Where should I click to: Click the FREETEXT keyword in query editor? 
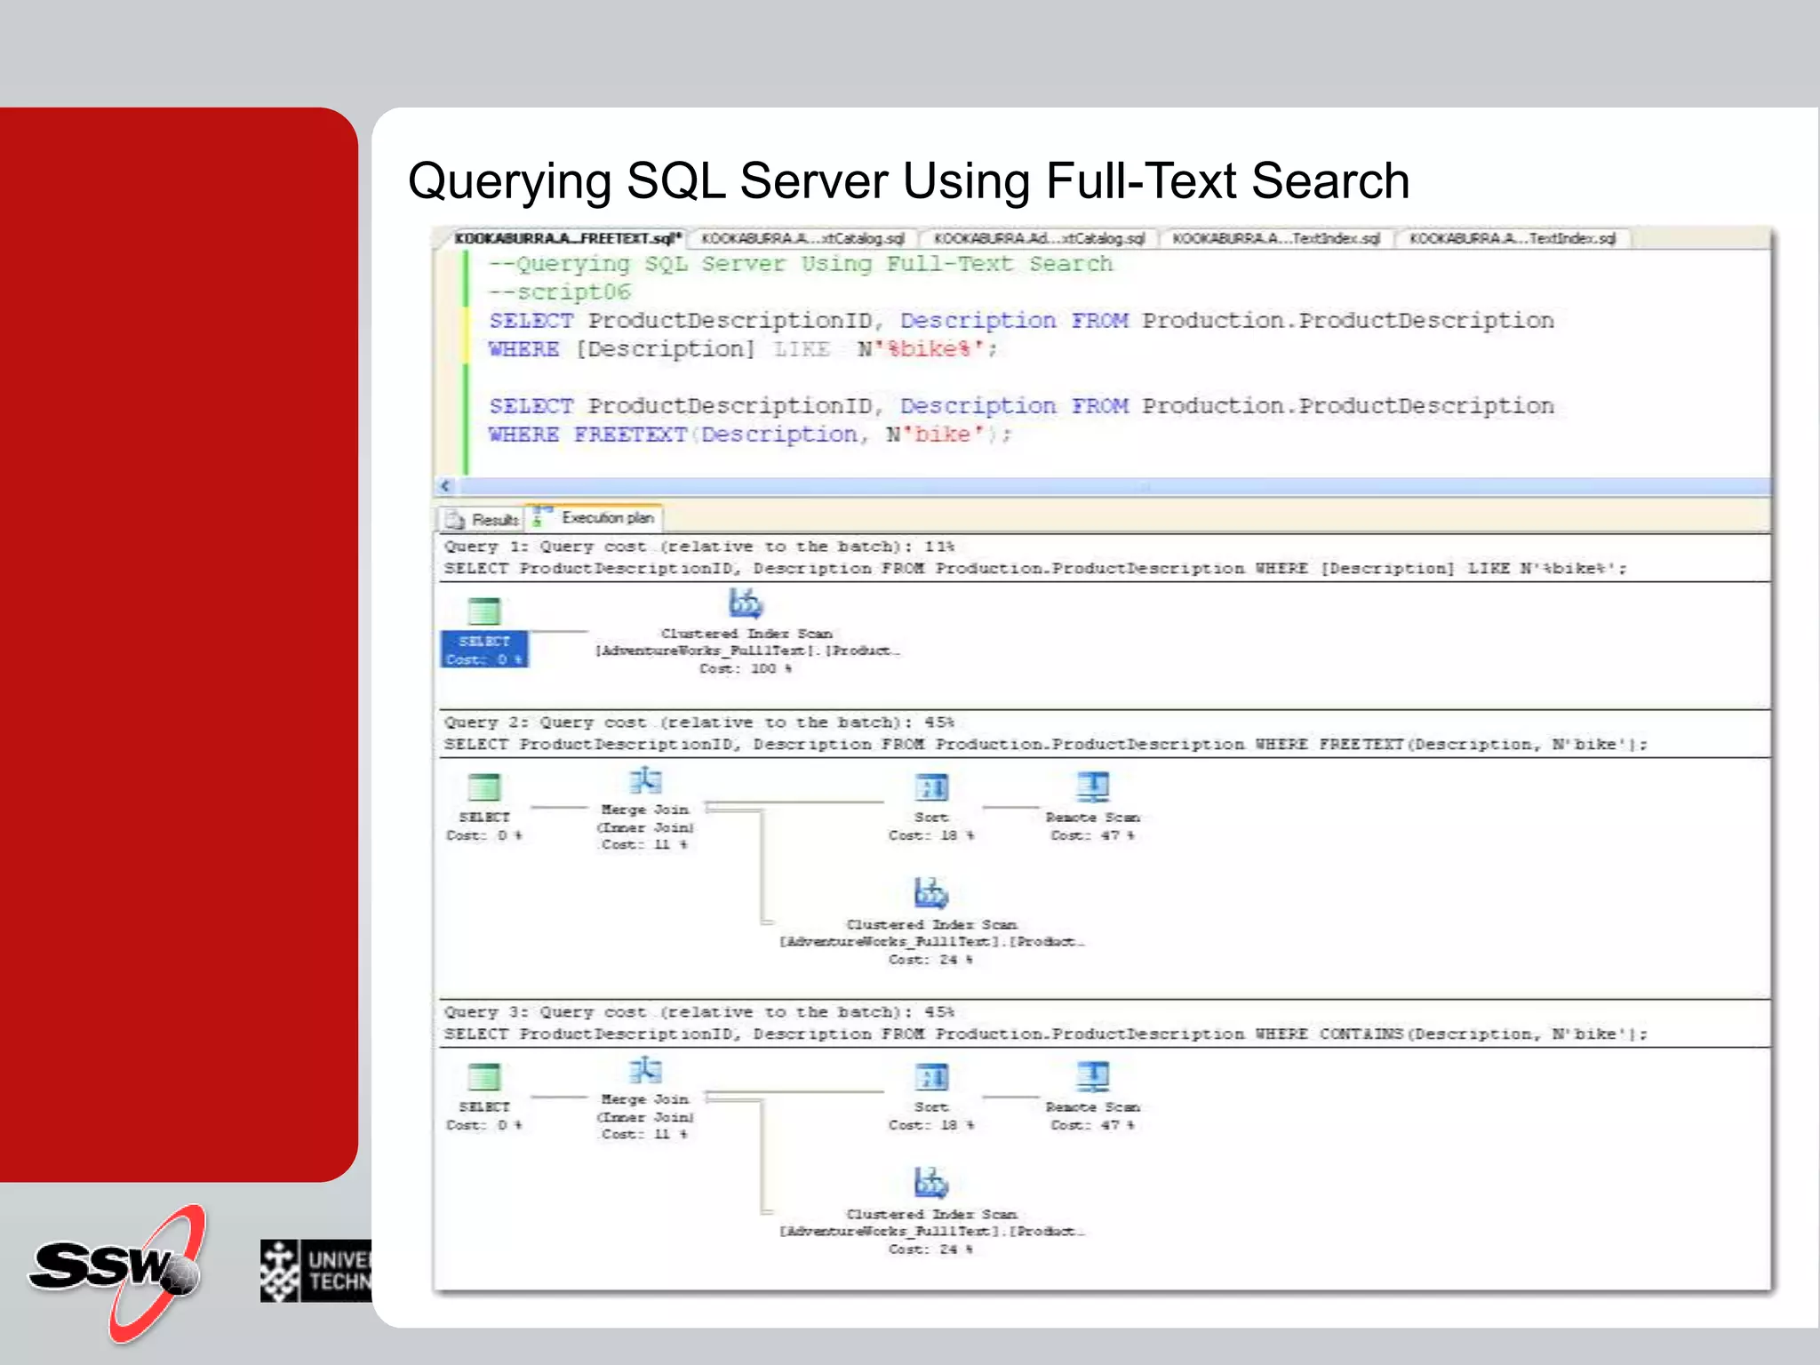pos(629,435)
